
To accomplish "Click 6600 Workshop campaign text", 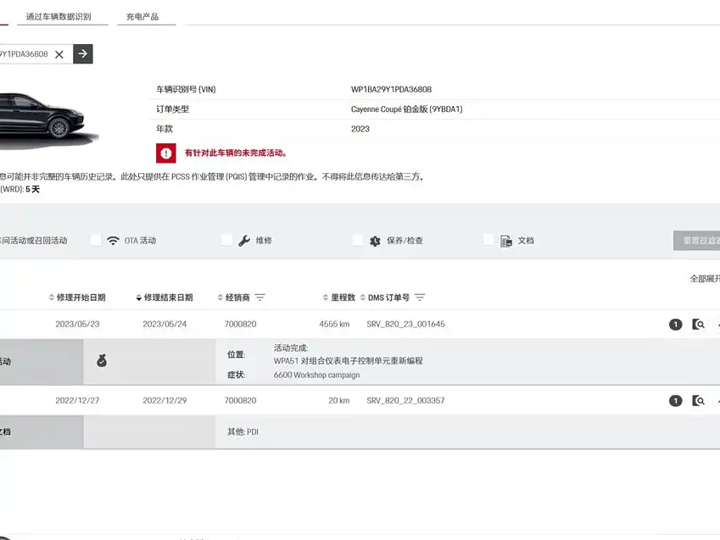I will click(x=316, y=376).
